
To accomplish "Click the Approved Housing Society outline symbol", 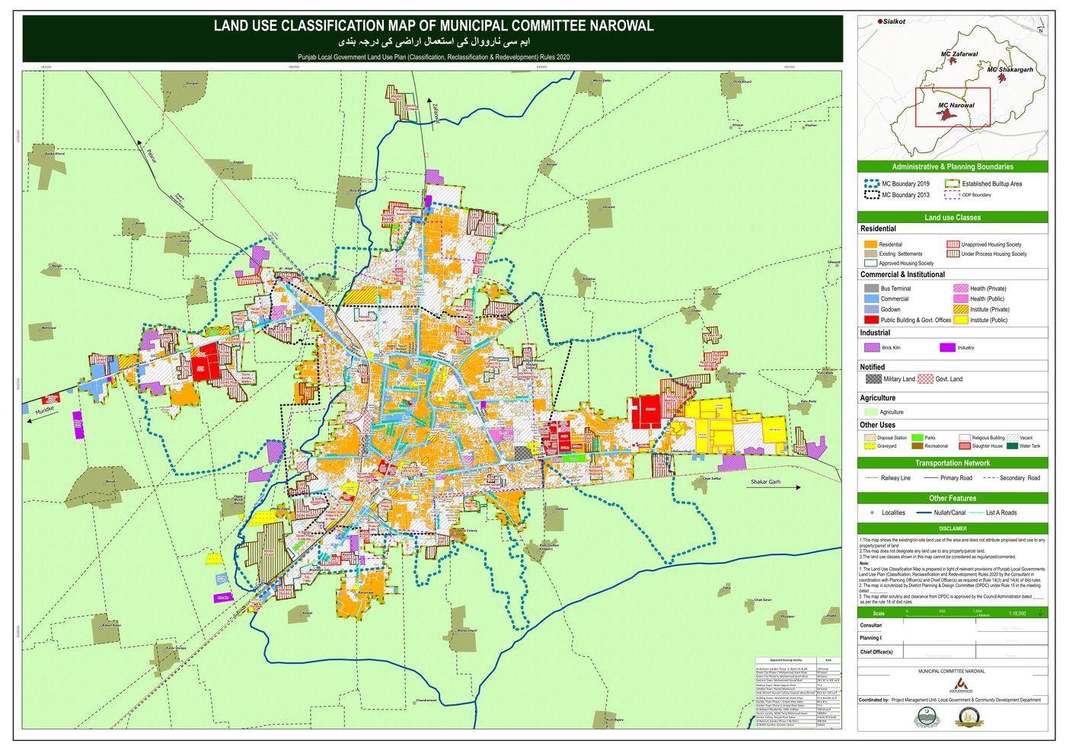I will point(870,263).
